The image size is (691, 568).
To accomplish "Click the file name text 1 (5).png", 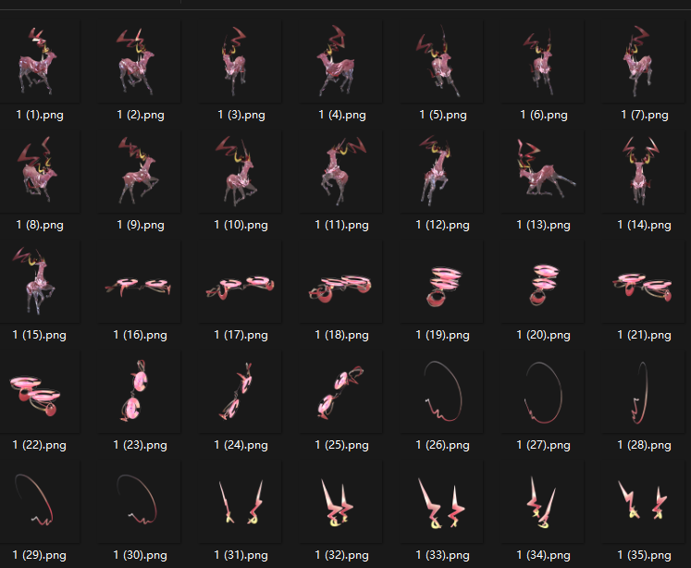I will point(442,115).
